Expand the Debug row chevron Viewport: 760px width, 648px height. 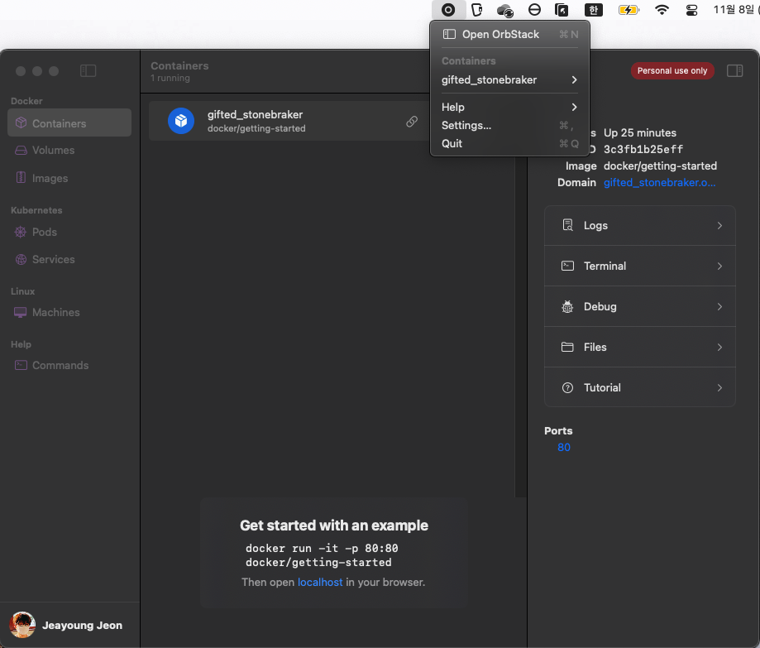click(719, 306)
